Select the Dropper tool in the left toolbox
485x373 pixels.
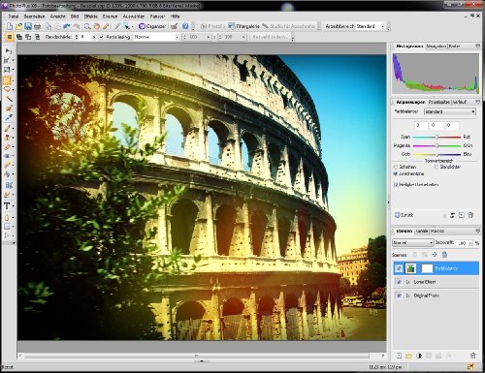[x=9, y=117]
